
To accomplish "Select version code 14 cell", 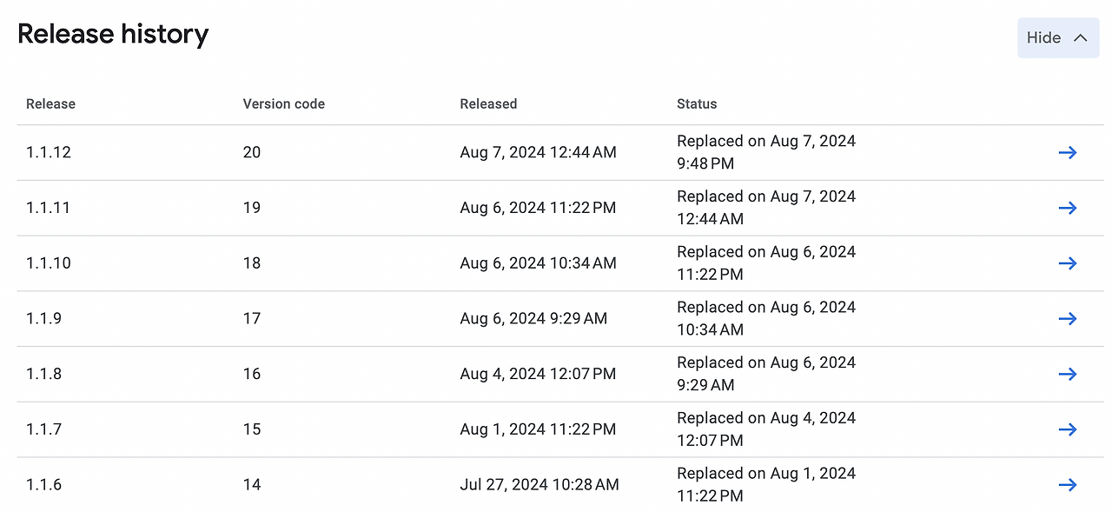I will (251, 484).
